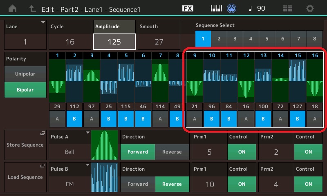The image size is (327, 196).
Task: Select the Amplitude value 125
Action: point(114,42)
